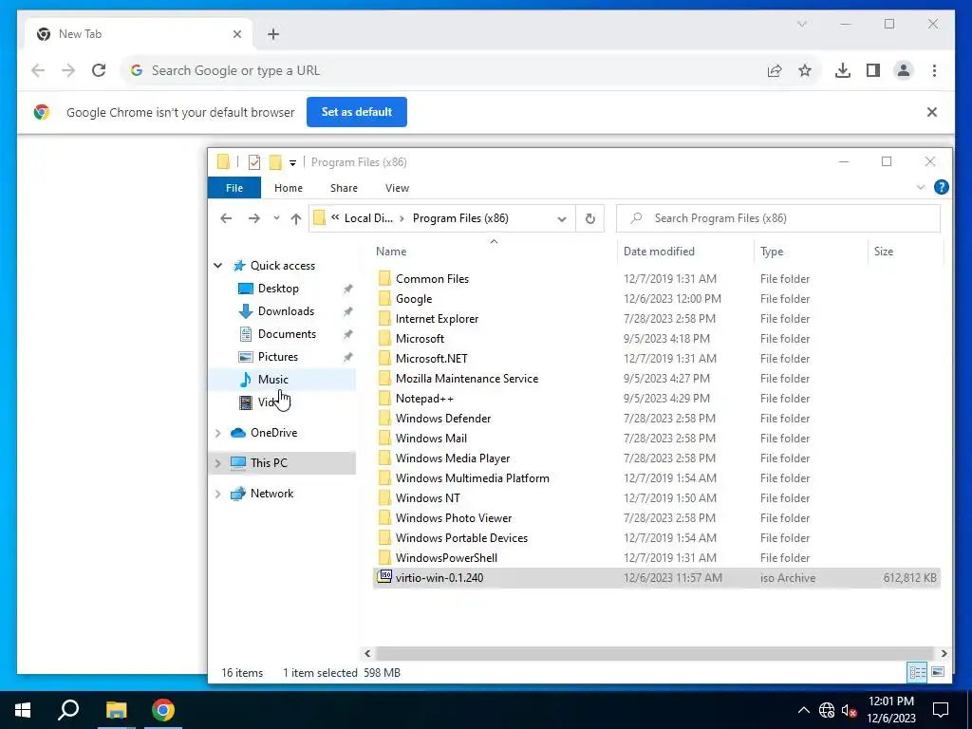Open the File menu in Explorer
The height and width of the screenshot is (729, 972).
click(234, 188)
